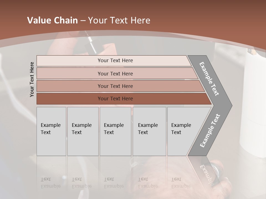The image size is (266, 199).
Task: Click the bold 'Value Chain' words in the title
Action: point(52,20)
